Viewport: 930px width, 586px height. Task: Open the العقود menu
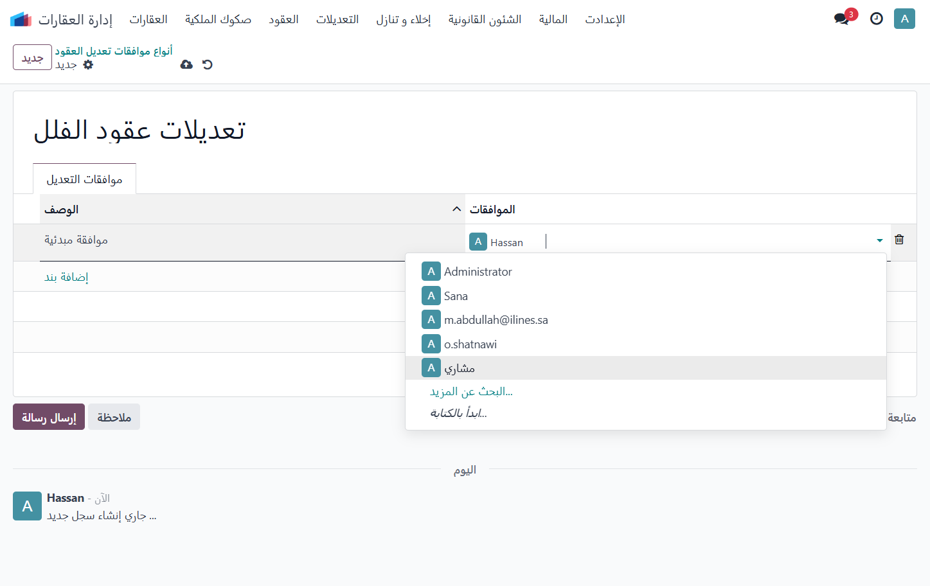283,19
